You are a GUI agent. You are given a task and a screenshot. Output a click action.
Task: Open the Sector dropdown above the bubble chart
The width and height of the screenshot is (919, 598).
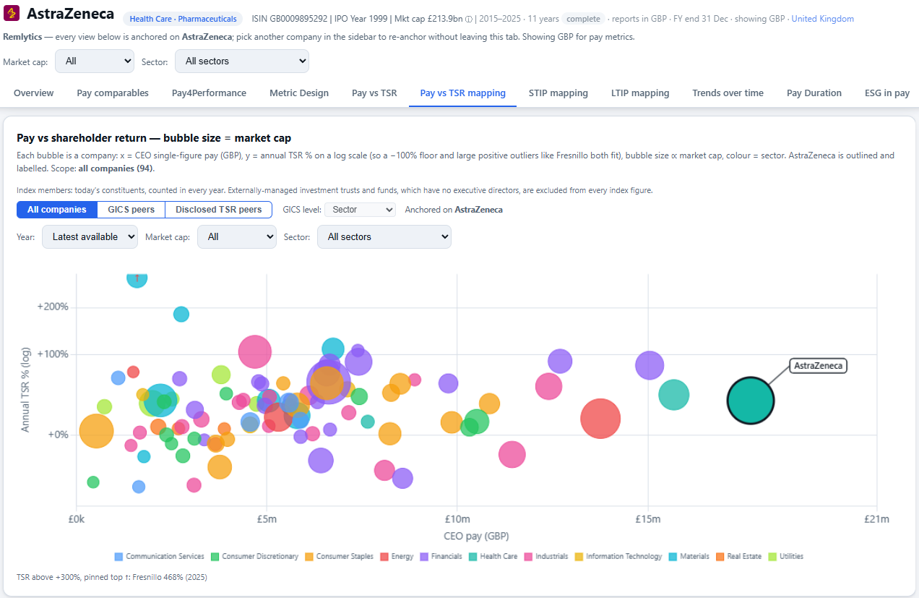tap(384, 236)
